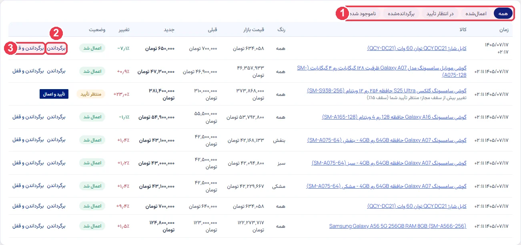Click برگرداندن in the Galaxy A16 row
The width and height of the screenshot is (521, 245).
tap(56, 117)
